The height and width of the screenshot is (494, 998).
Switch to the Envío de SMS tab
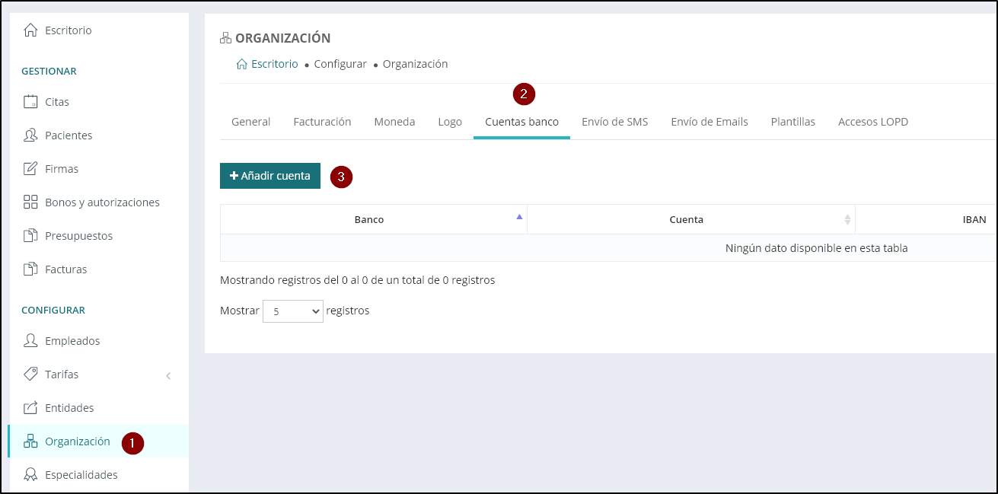[614, 122]
